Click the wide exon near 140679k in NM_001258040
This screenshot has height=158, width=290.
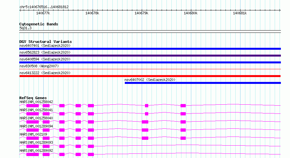pyautogui.click(x=145, y=122)
